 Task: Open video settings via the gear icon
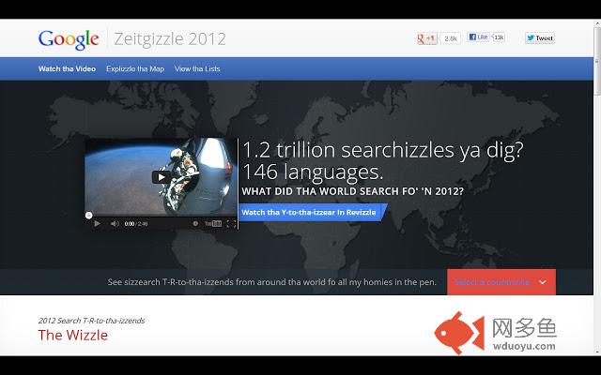point(195,223)
